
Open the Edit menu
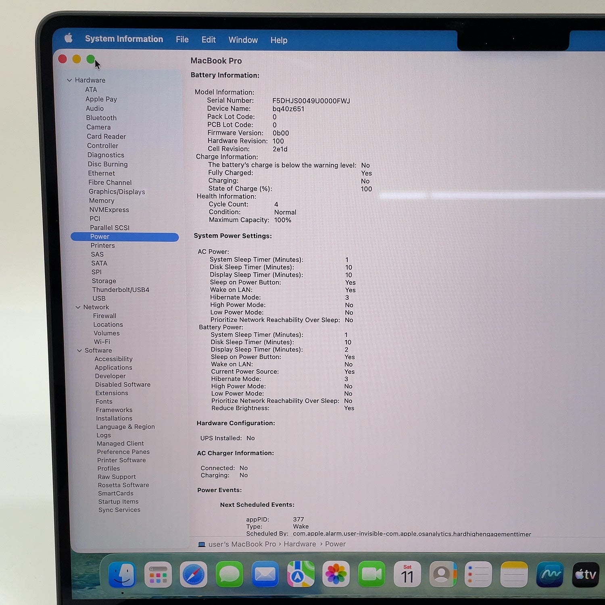click(209, 40)
